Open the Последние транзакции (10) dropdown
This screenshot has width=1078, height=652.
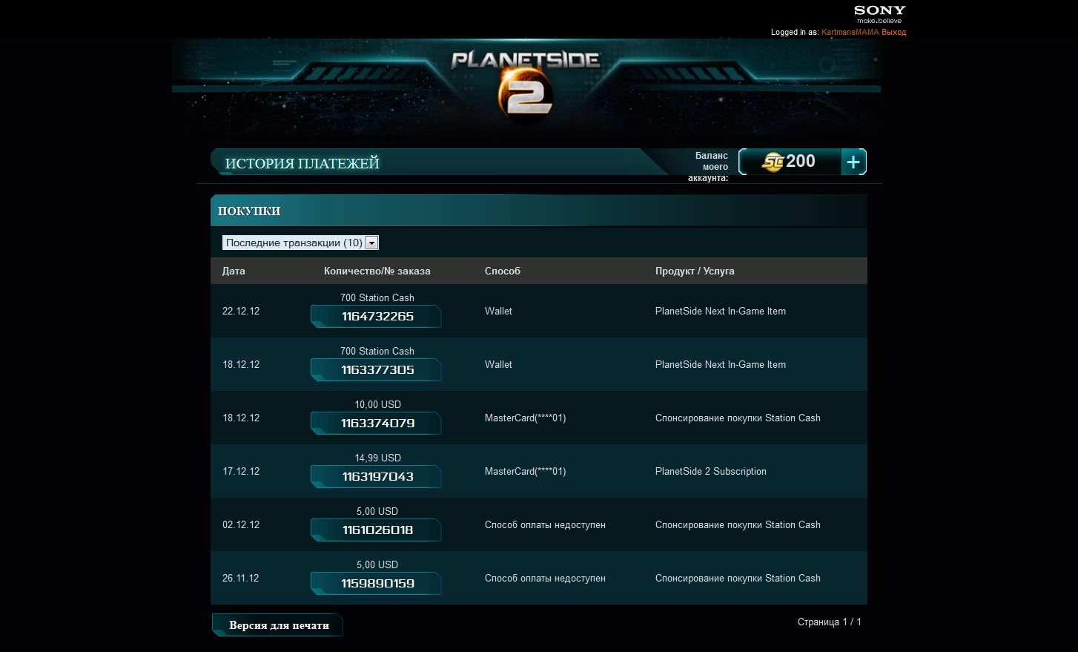300,243
